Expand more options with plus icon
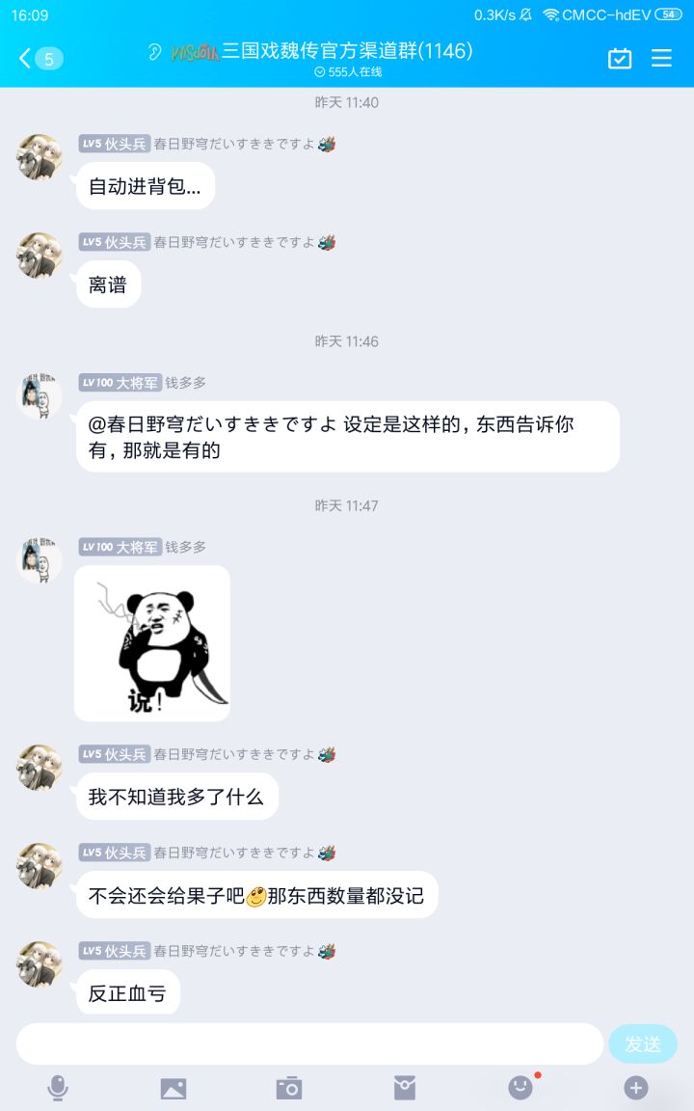This screenshot has height=1111, width=694. (x=636, y=1088)
